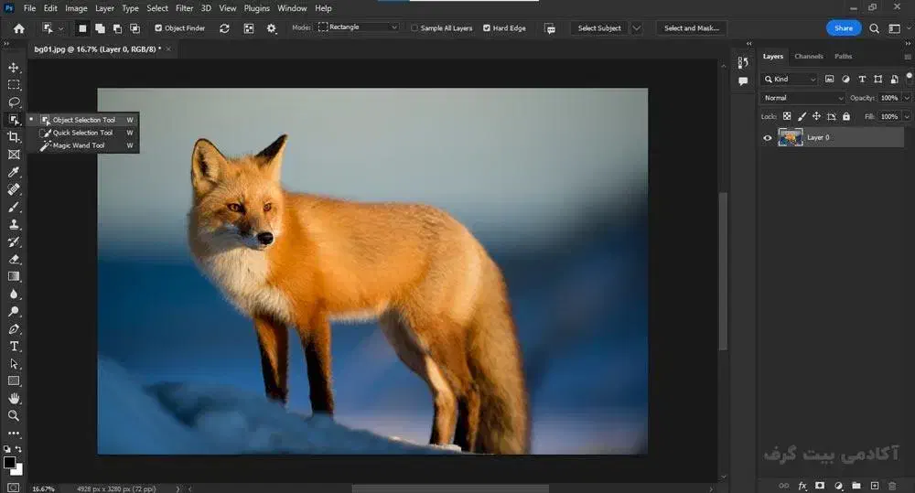Open the search magnifier icon top right
The width and height of the screenshot is (915, 493).
coord(875,28)
